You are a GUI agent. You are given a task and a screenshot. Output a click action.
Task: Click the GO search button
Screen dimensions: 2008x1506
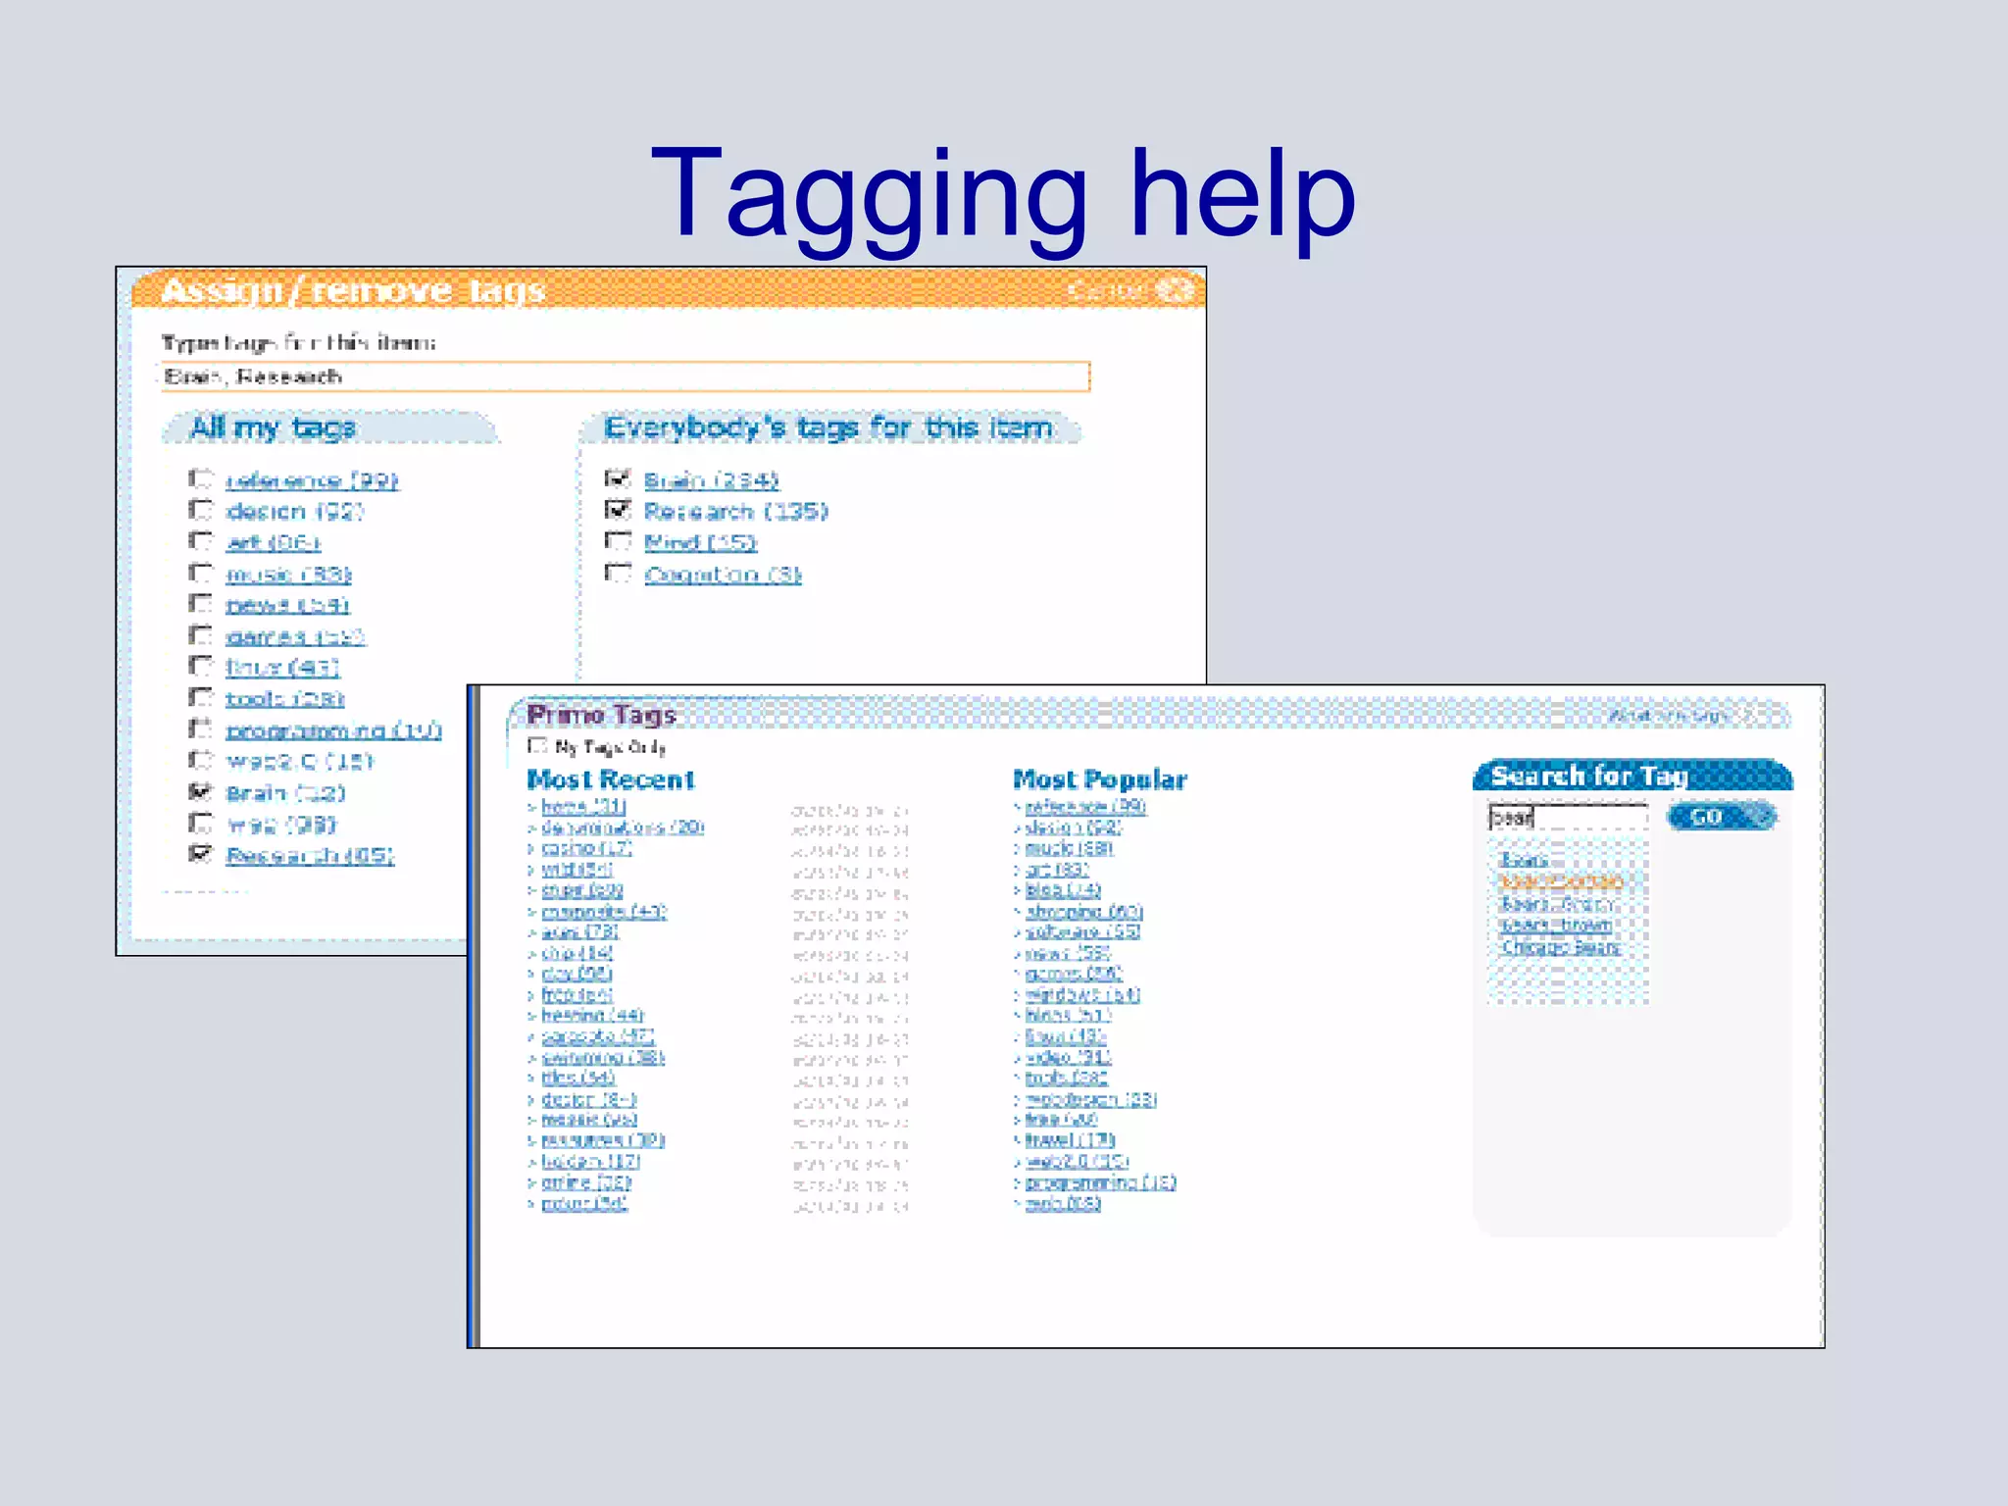(1722, 817)
